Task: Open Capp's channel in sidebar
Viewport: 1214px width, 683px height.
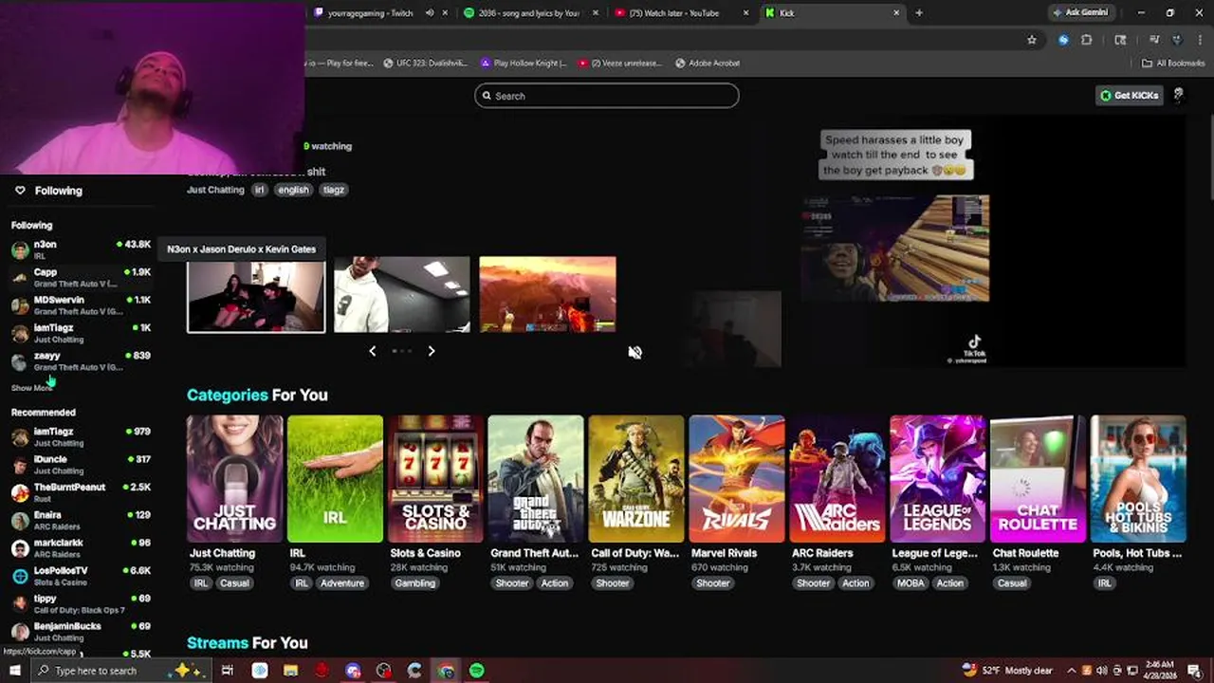Action: pos(81,277)
